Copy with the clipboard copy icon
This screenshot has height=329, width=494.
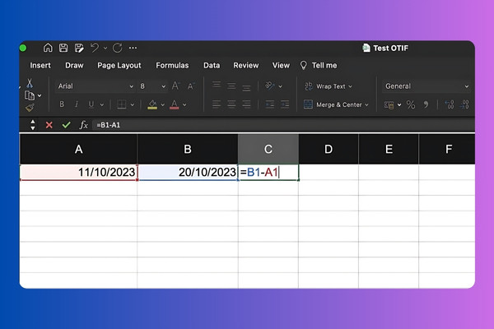tap(30, 95)
